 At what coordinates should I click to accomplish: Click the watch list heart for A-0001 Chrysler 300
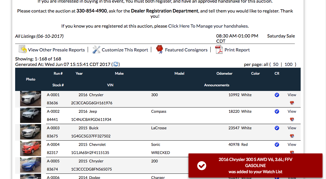click(x=292, y=103)
